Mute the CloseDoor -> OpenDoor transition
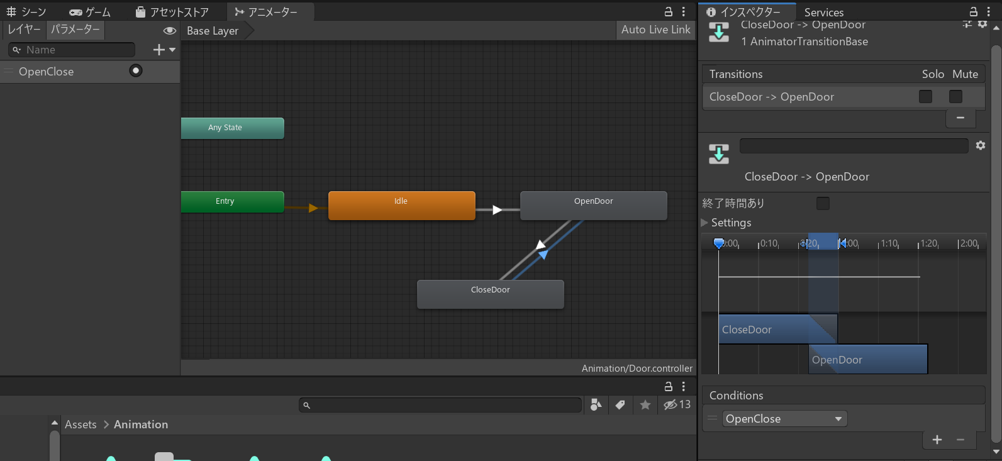Screen dimensions: 1002x461 tap(955, 96)
